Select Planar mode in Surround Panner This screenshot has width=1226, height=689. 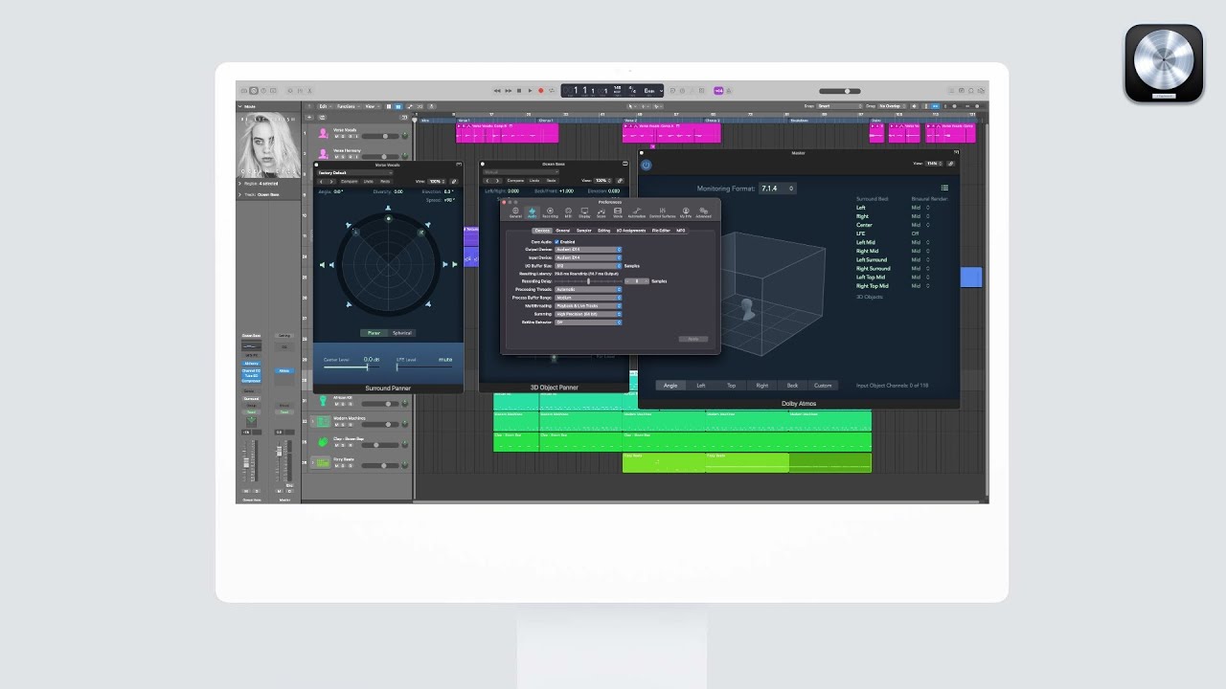pyautogui.click(x=374, y=333)
